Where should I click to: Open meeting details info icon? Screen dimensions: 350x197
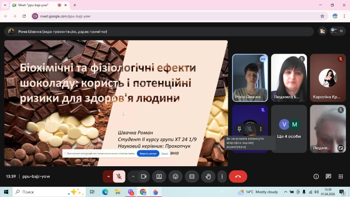point(316,176)
